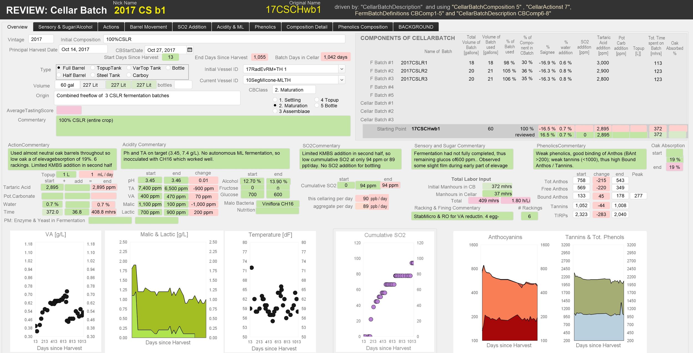The height and width of the screenshot is (353, 693).
Task: Choose the 4 Topup class option
Action: [x=317, y=100]
